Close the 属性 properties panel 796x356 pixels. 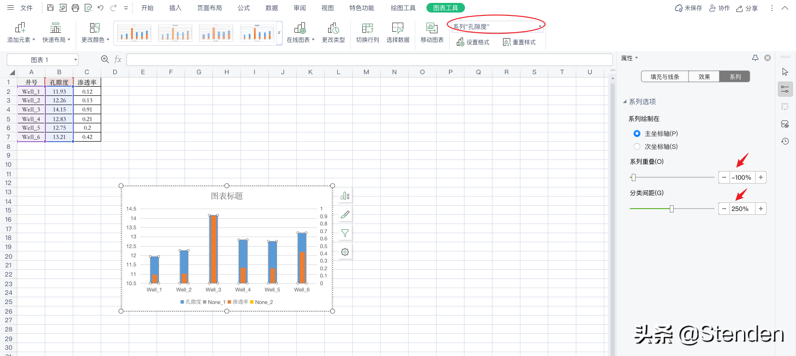768,58
